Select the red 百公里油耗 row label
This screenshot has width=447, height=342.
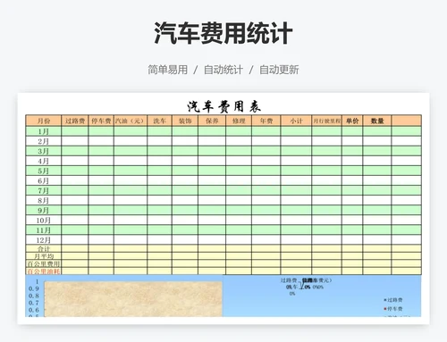tap(44, 271)
